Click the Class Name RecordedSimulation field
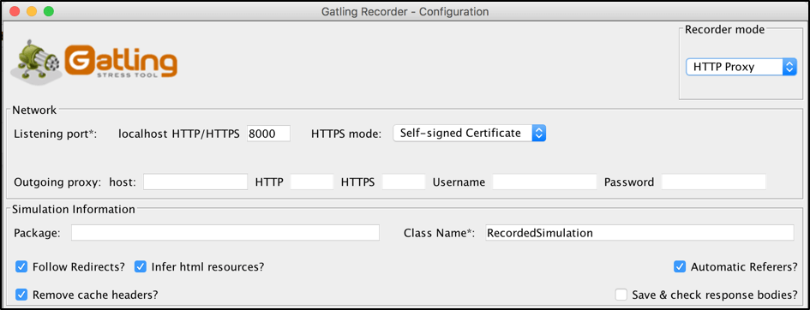 pyautogui.click(x=639, y=233)
